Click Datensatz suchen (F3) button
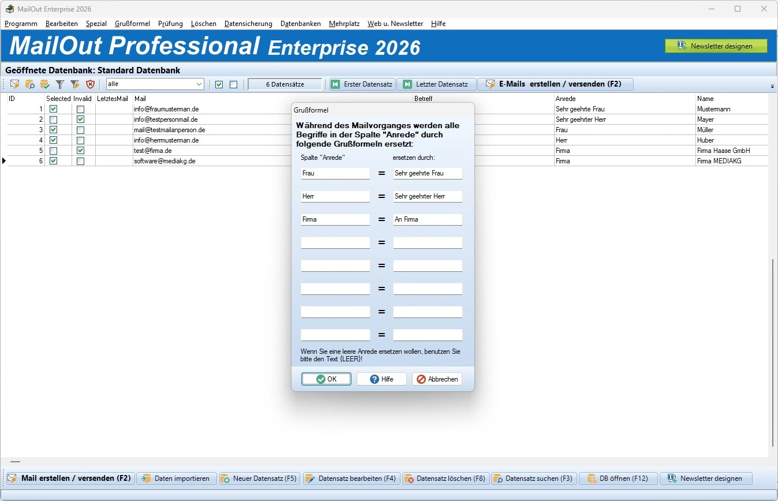 tap(534, 478)
